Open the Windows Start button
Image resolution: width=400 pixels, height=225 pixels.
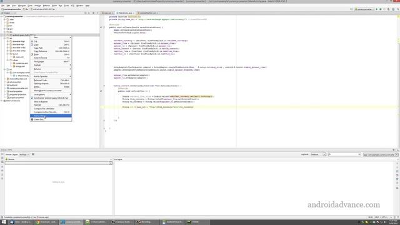pos(3,222)
